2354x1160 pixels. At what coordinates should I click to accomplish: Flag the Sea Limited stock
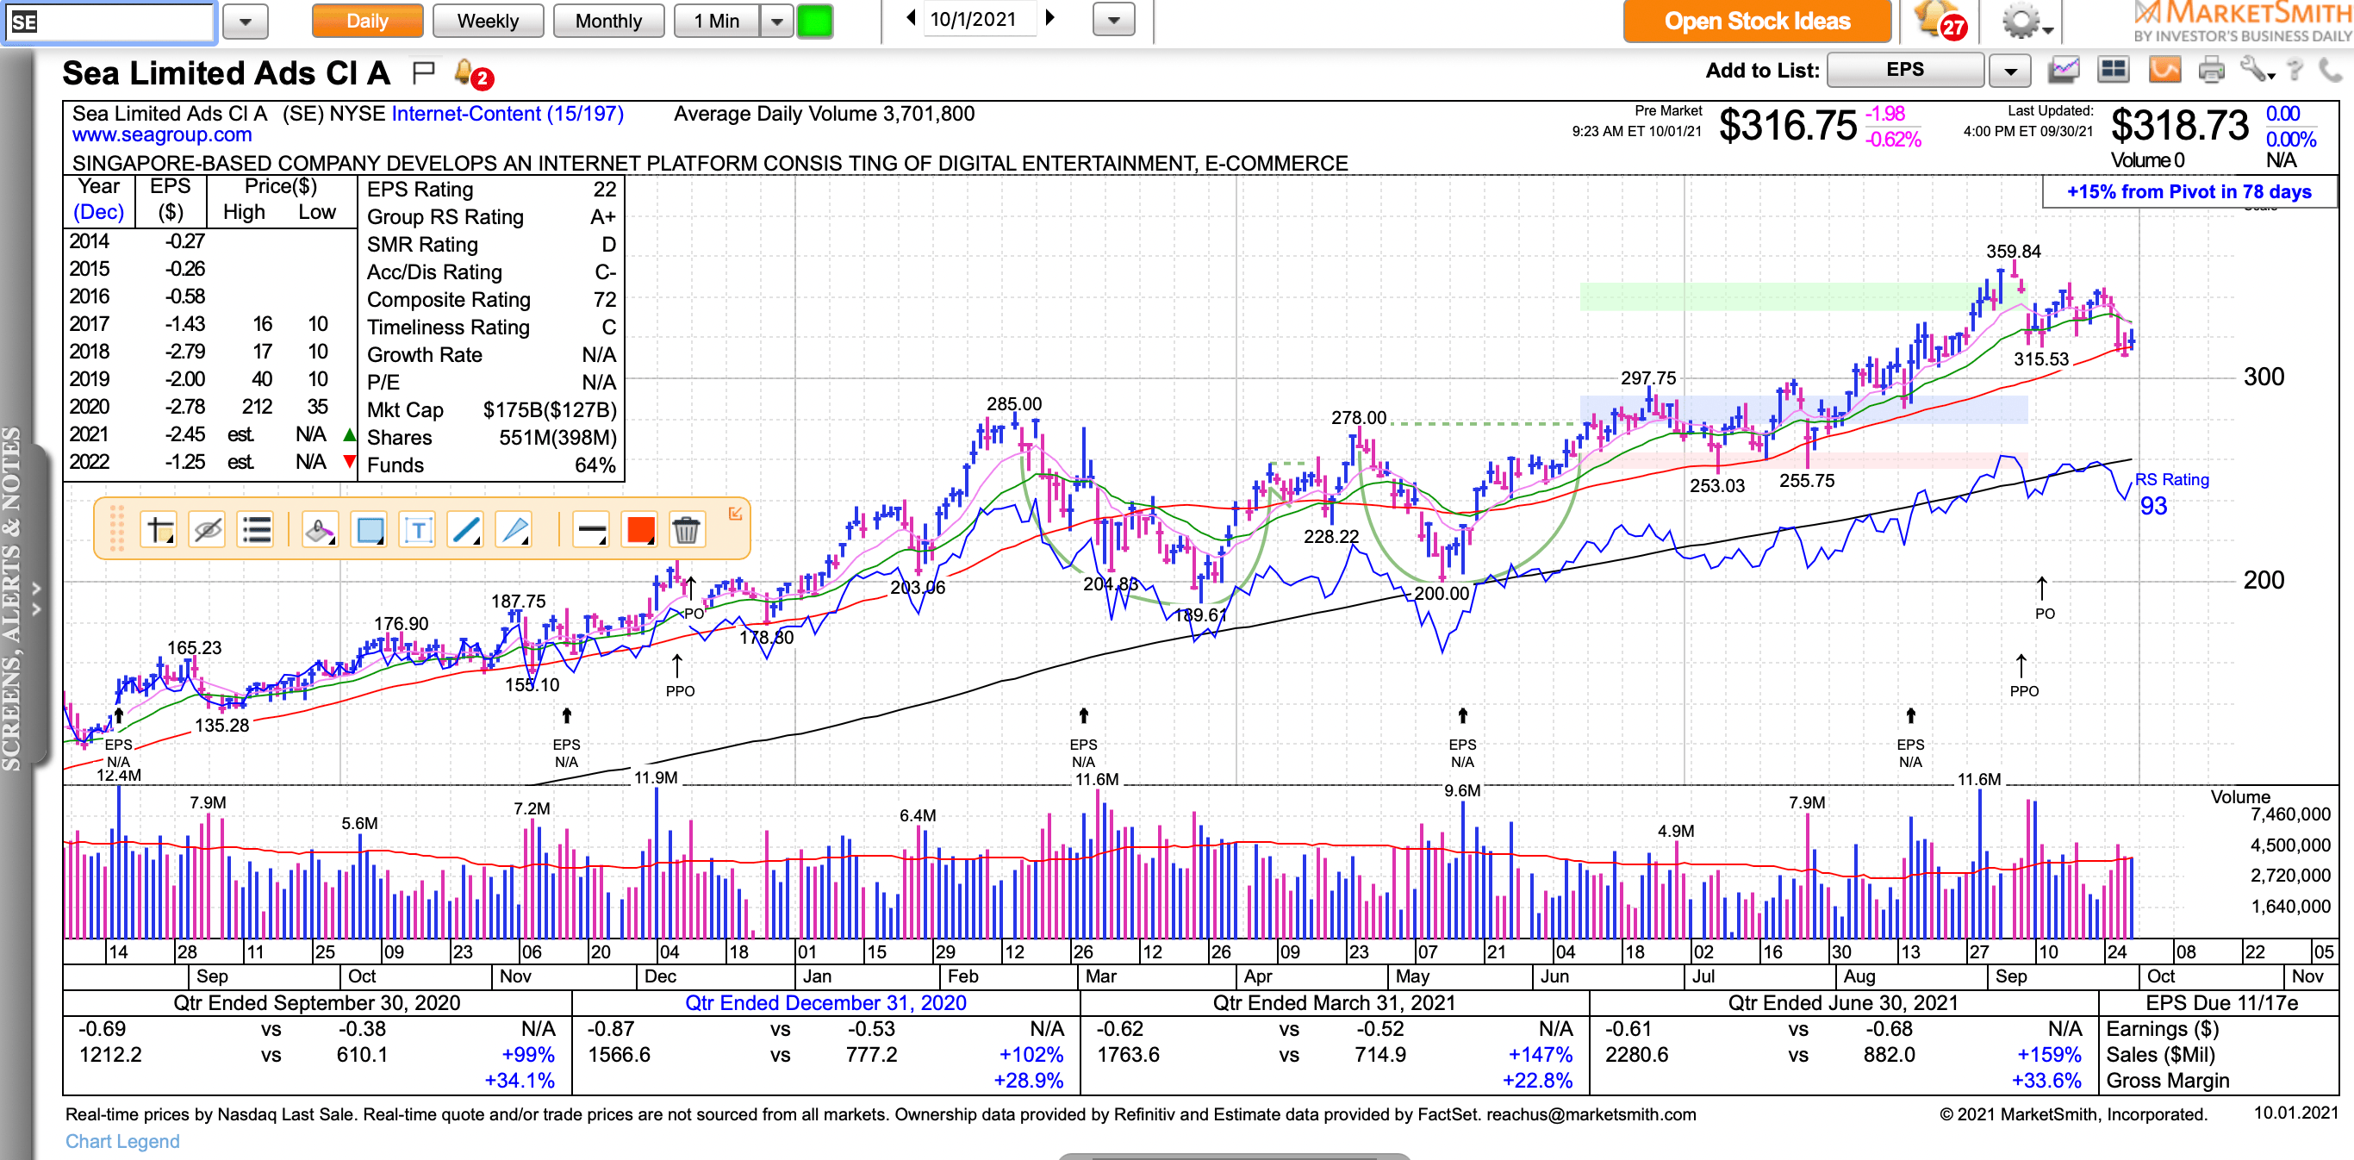(x=424, y=72)
